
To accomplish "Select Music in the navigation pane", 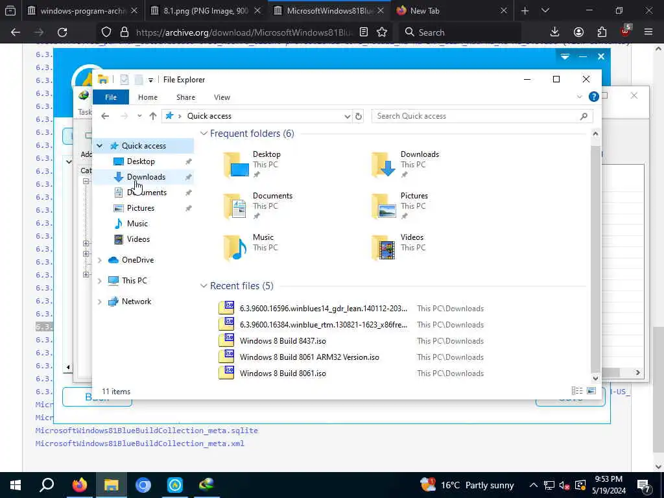I will 137,224.
